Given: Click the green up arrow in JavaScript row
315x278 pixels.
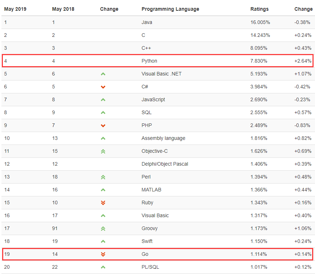Looking at the screenshot, I should pos(103,99).
